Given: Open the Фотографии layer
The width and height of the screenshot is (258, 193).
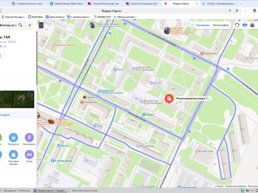Looking at the screenshot, I should coord(221,25).
